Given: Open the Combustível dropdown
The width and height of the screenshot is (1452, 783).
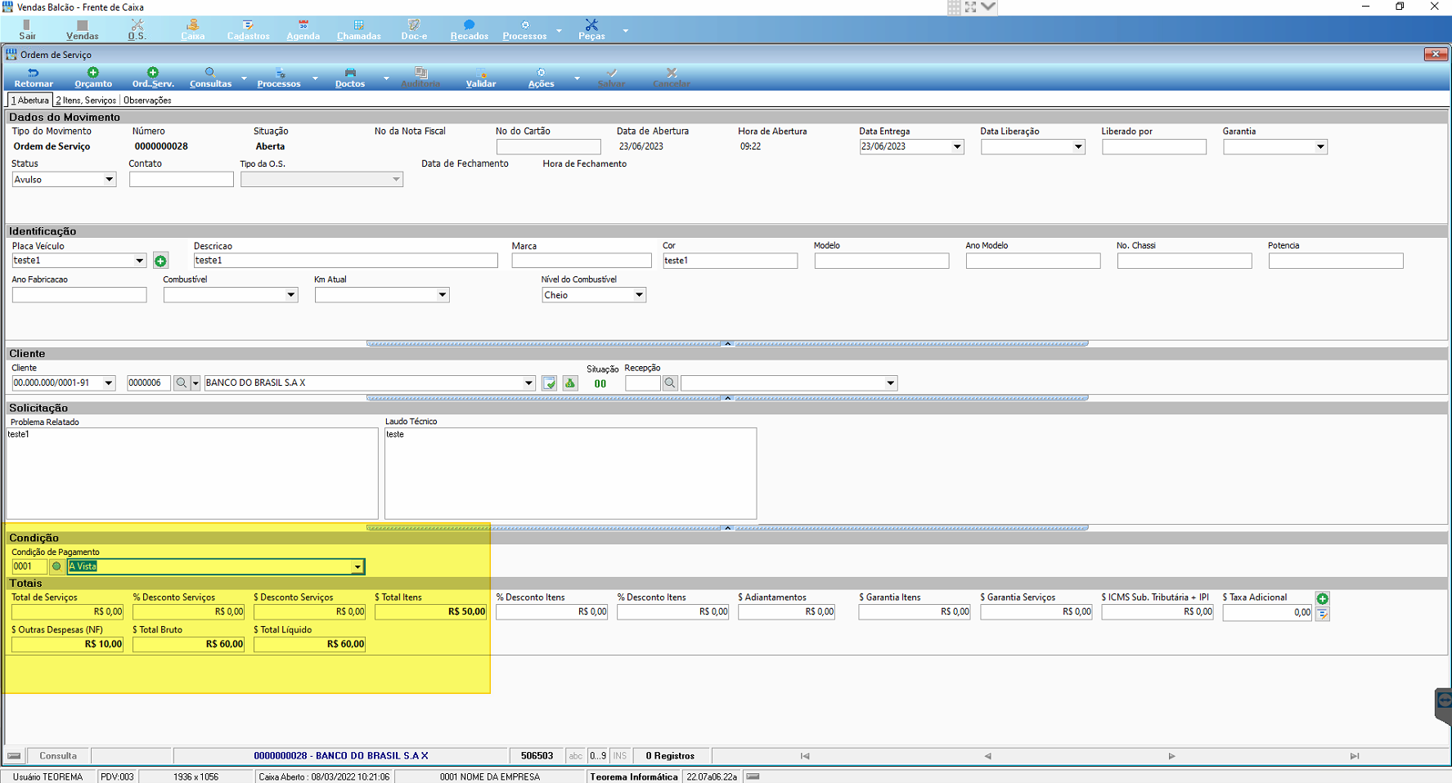Looking at the screenshot, I should pos(290,295).
